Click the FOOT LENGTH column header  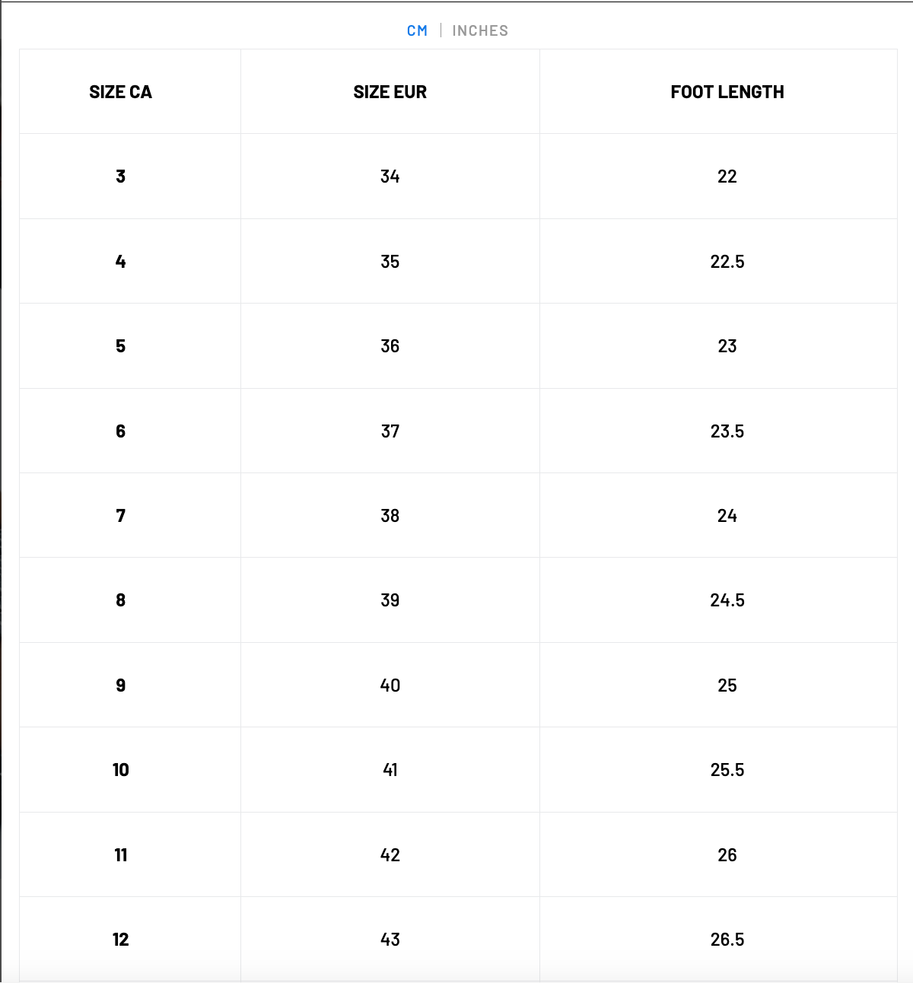pyautogui.click(x=727, y=92)
